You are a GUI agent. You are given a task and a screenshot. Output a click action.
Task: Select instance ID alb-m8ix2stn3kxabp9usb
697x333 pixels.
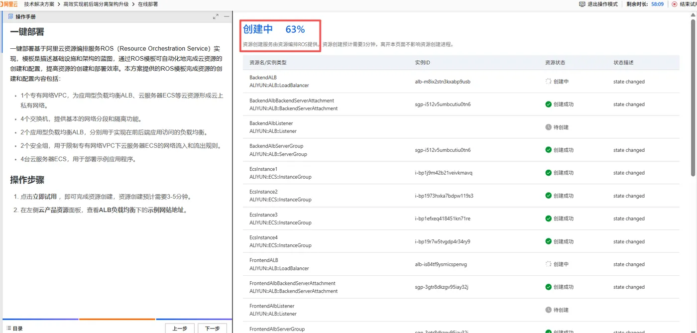pos(443,82)
